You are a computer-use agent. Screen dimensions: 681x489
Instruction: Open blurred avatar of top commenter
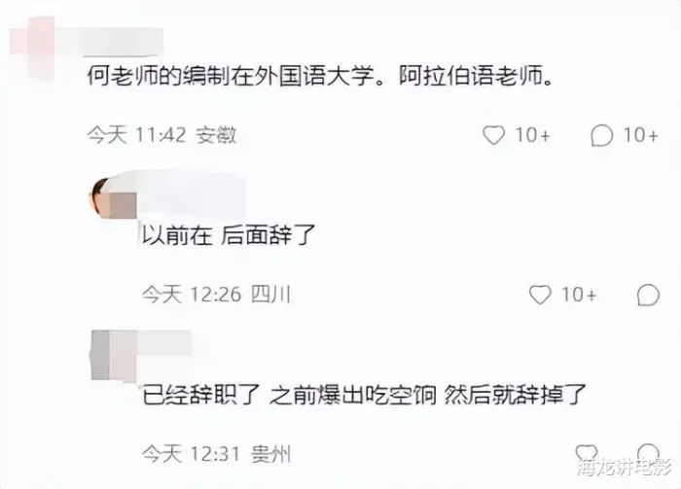(x=32, y=48)
